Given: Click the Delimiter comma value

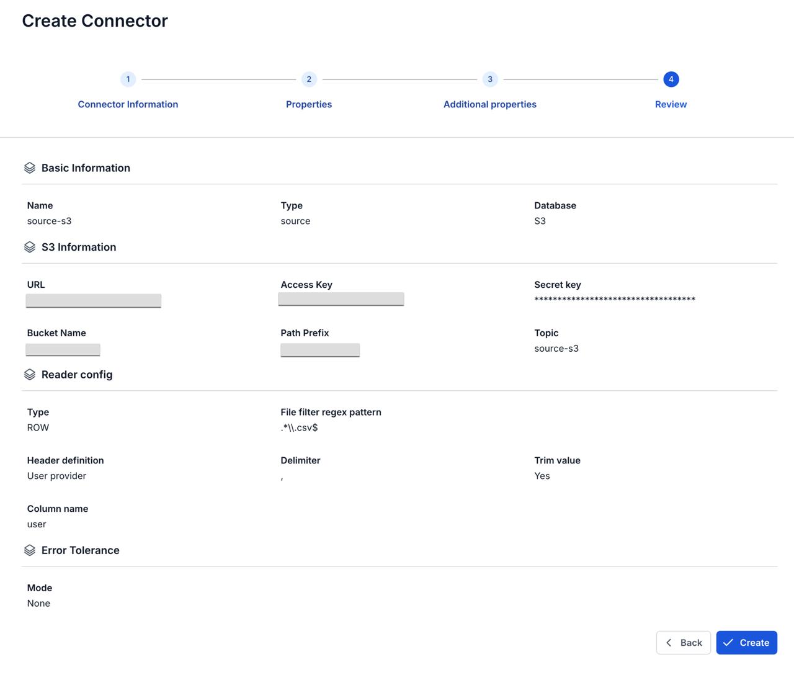Looking at the screenshot, I should [x=282, y=477].
